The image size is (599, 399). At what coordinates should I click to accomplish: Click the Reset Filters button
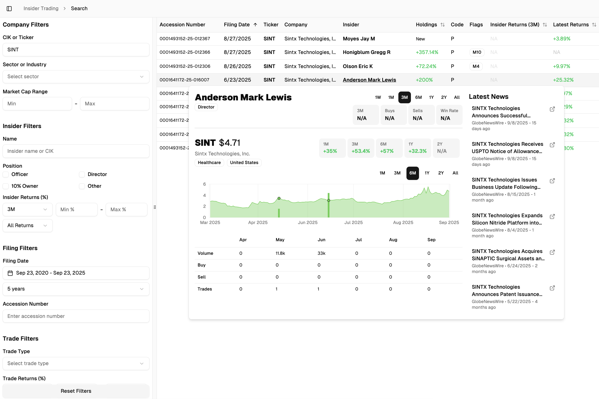click(x=76, y=391)
